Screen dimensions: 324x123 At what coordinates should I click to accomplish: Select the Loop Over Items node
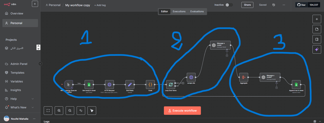coord(171,84)
